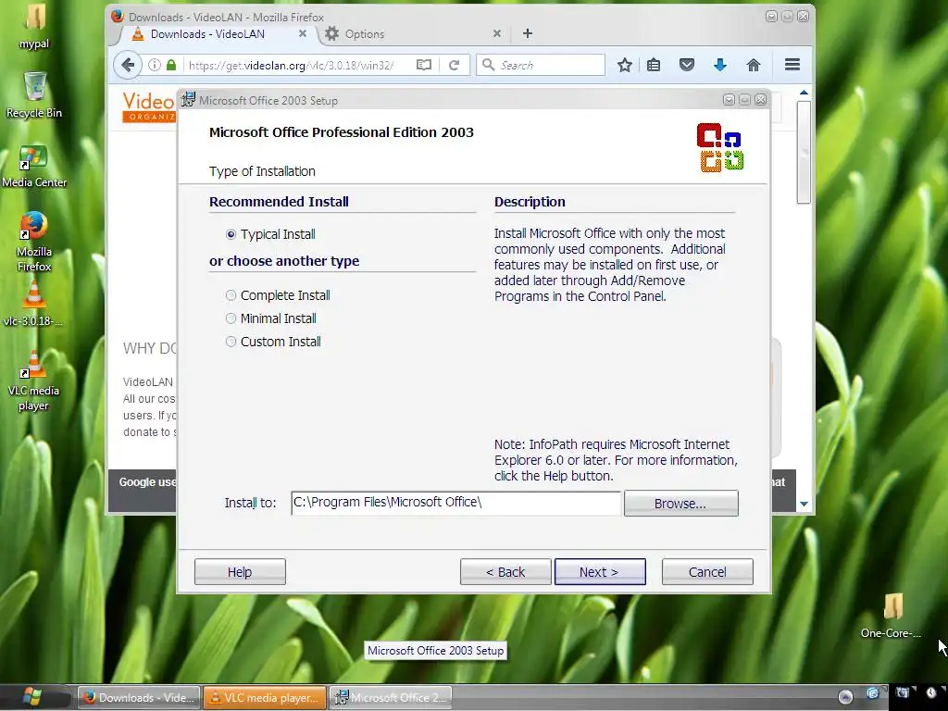Choose the Minimal Install option

pos(231,318)
